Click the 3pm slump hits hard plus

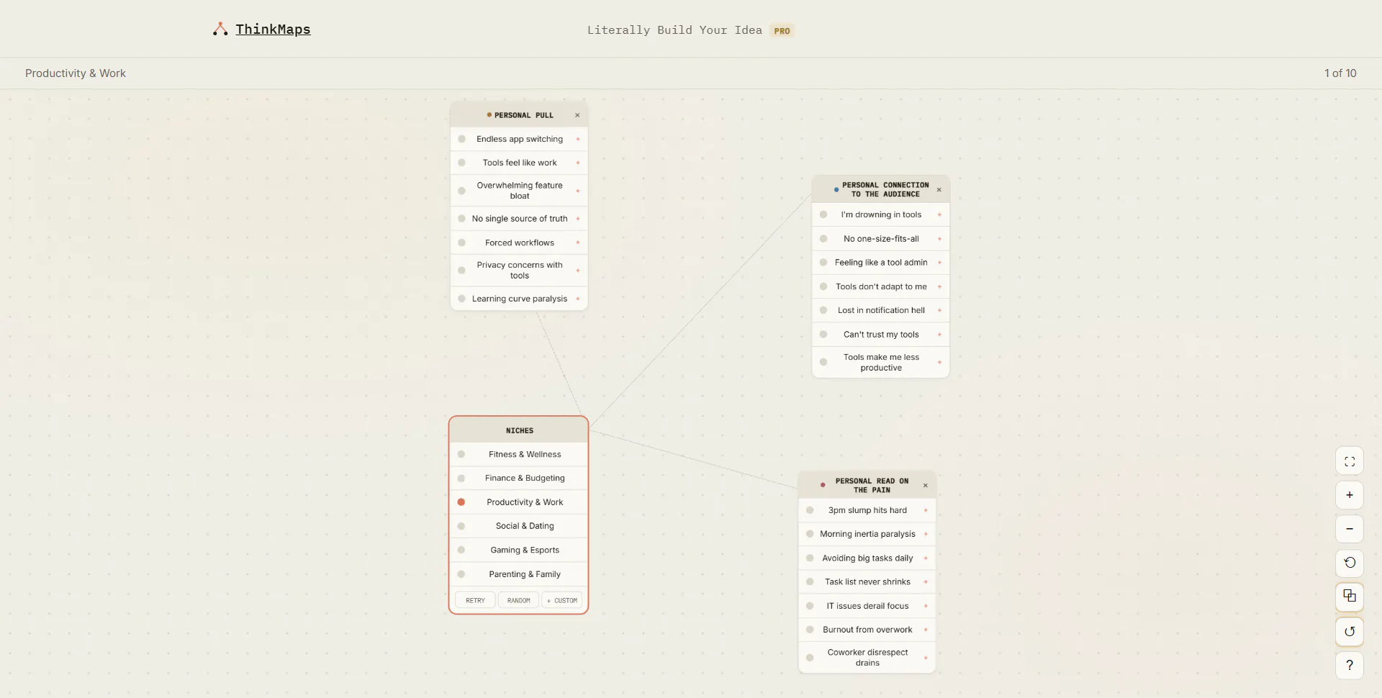926,510
